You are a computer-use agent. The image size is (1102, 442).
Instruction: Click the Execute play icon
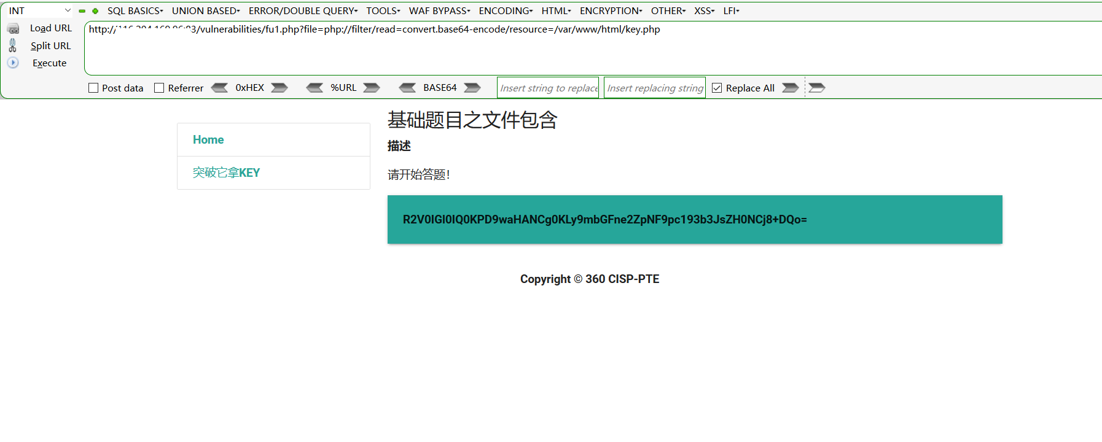click(13, 63)
